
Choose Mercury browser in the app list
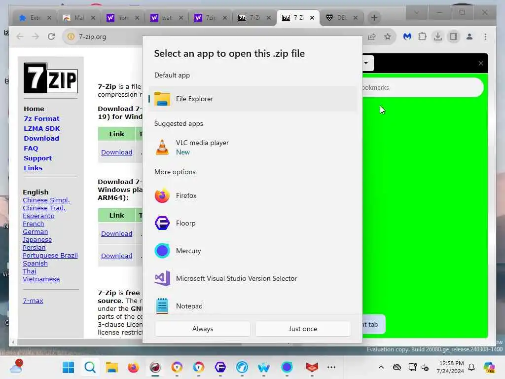[252, 251]
